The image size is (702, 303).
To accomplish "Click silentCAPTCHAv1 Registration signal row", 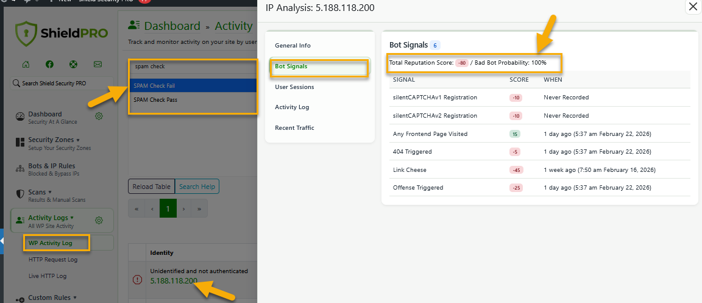I will point(540,98).
